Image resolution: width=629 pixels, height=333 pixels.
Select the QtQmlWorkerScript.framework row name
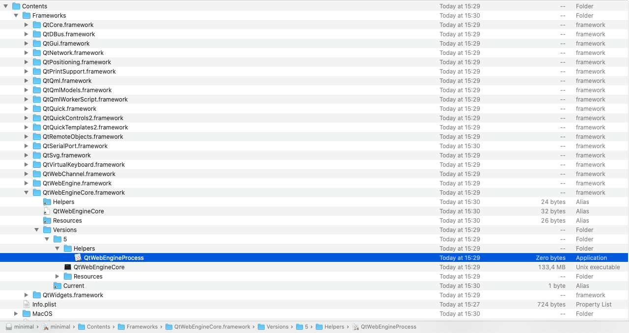(85, 100)
